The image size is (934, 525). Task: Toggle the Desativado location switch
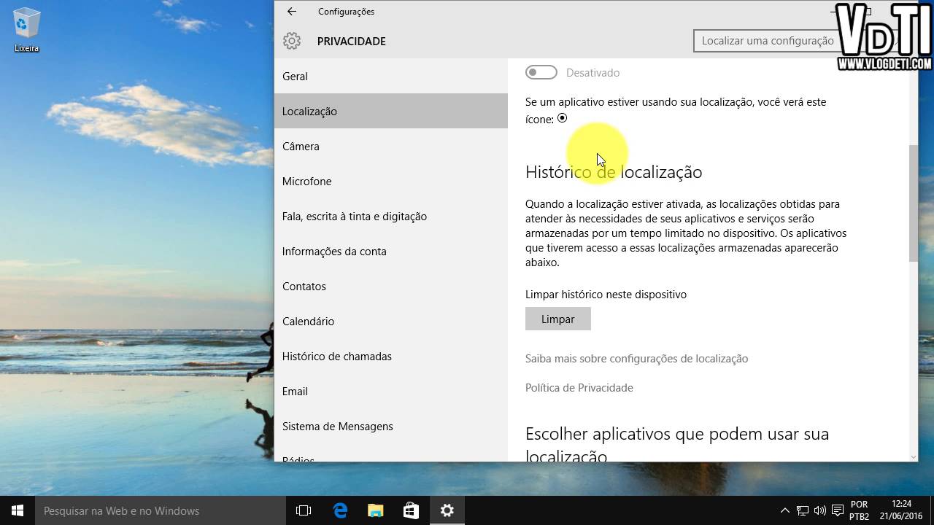pos(541,72)
